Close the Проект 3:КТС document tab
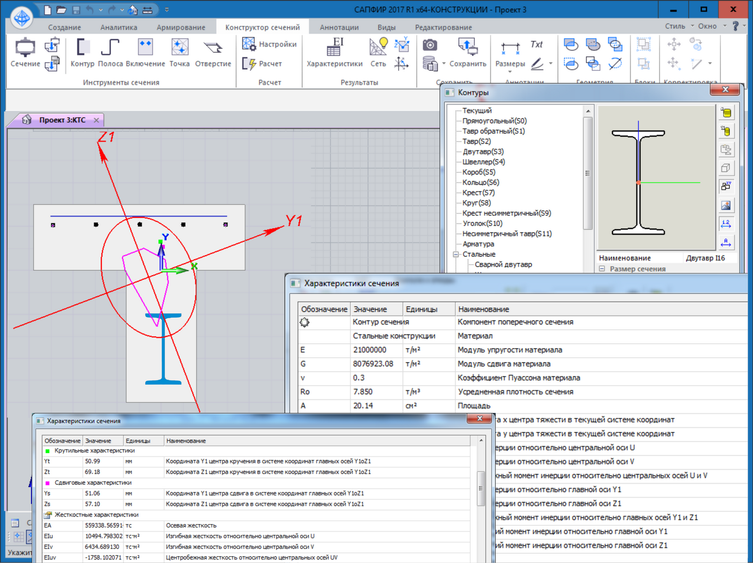 (x=96, y=120)
